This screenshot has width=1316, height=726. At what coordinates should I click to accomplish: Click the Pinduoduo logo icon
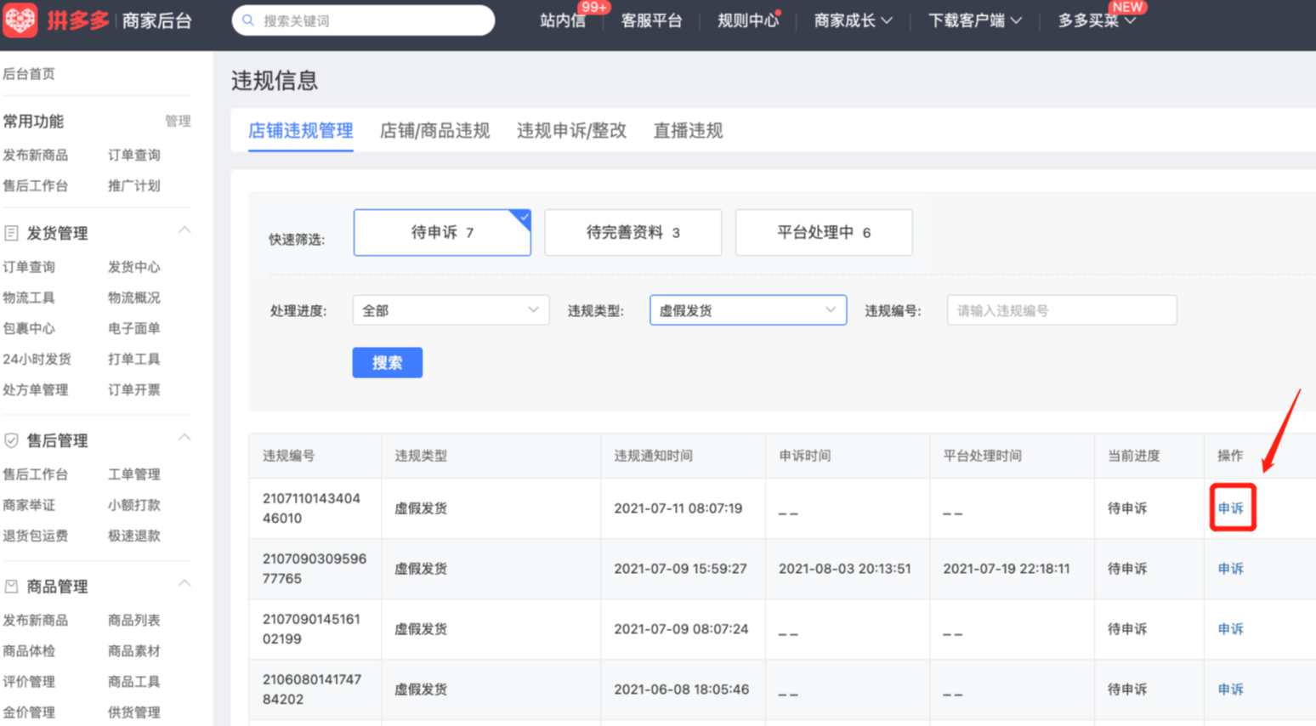click(x=20, y=21)
